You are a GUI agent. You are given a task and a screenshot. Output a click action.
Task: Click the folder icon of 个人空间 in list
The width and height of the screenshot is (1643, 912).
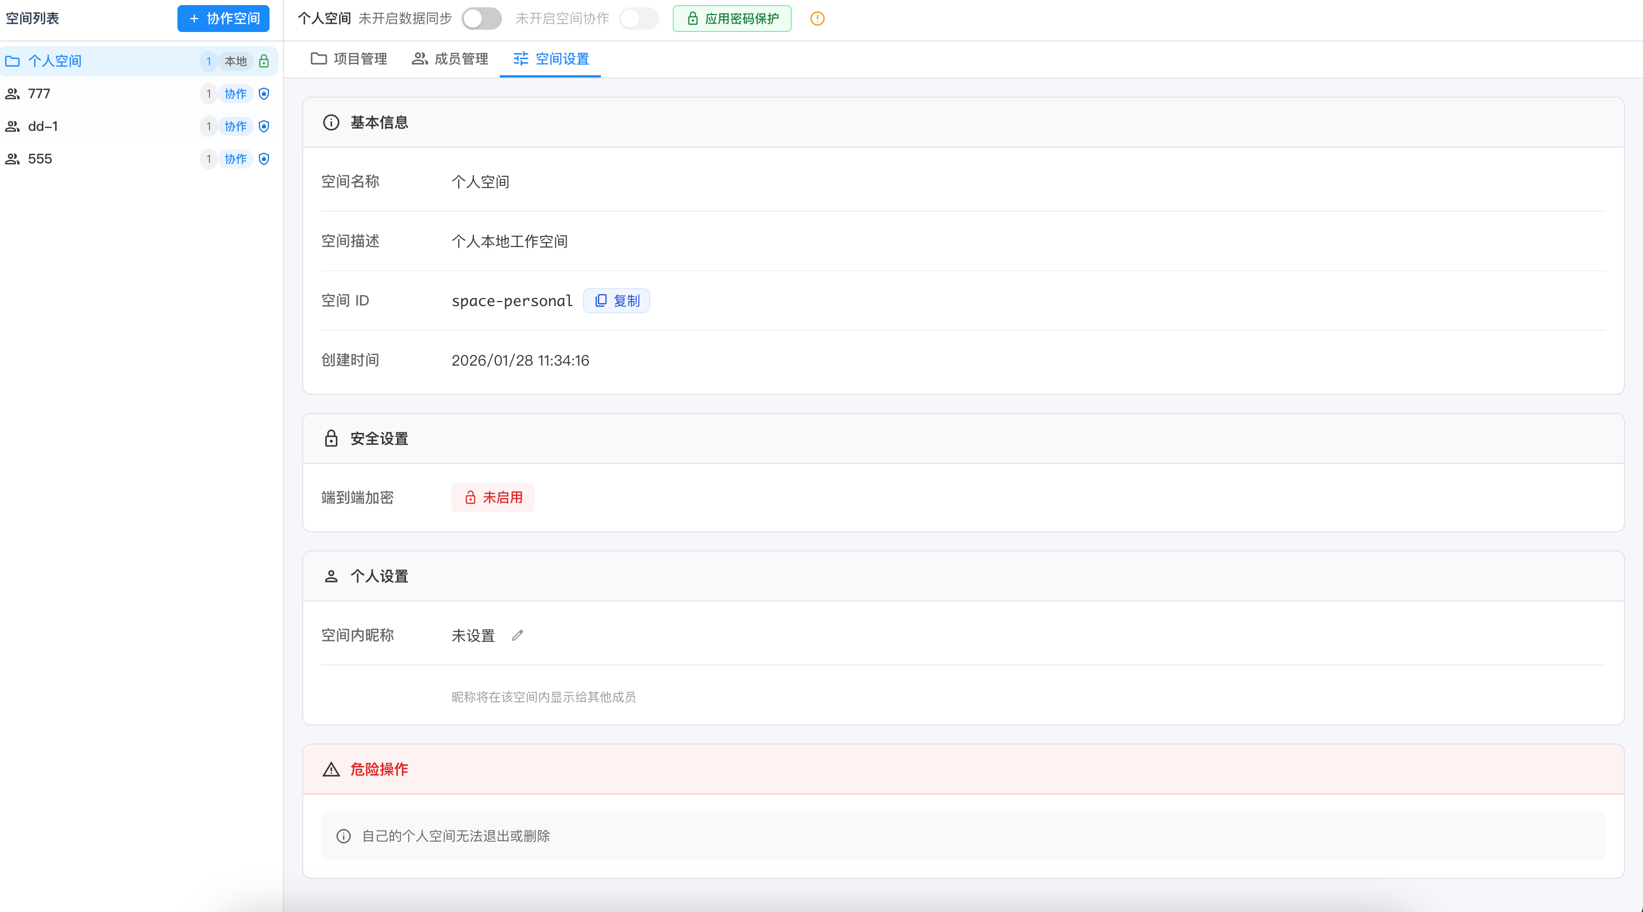(13, 61)
